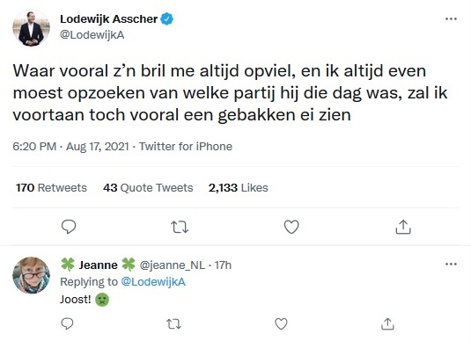The width and height of the screenshot is (471, 341).
Task: Open the 6:20 PM Aug 17, 2021 timestamp
Action: [x=70, y=147]
